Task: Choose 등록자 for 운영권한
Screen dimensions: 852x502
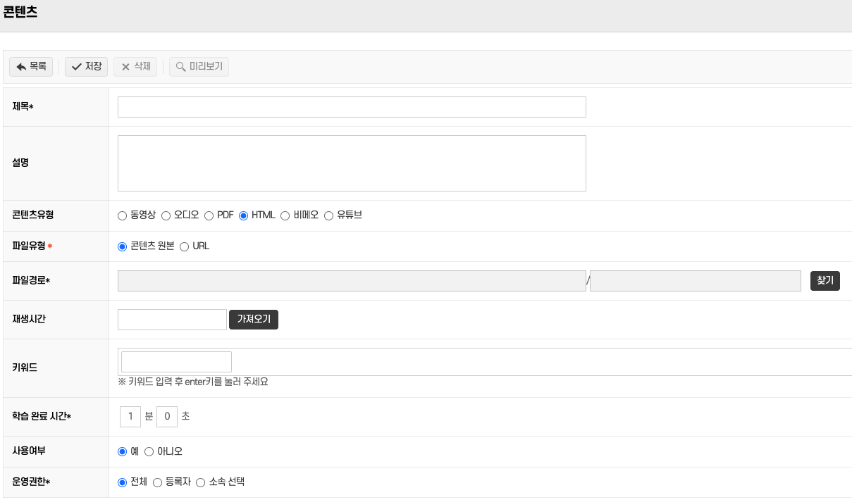Action: [157, 482]
